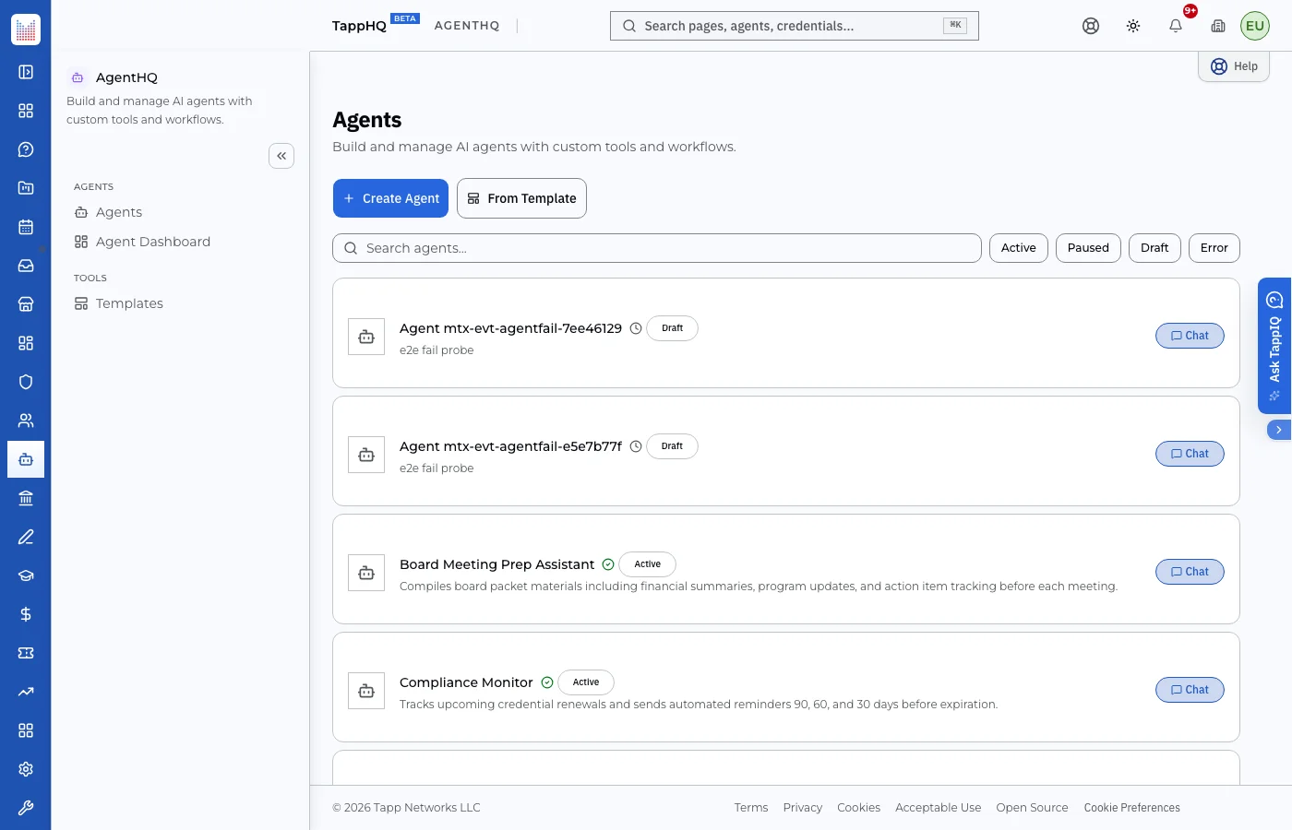This screenshot has width=1292, height=830.
Task: Open the shield icon in left rail
Action: click(26, 382)
